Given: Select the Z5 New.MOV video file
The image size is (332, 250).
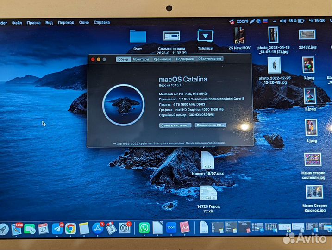Looking at the screenshot, I should point(239,38).
